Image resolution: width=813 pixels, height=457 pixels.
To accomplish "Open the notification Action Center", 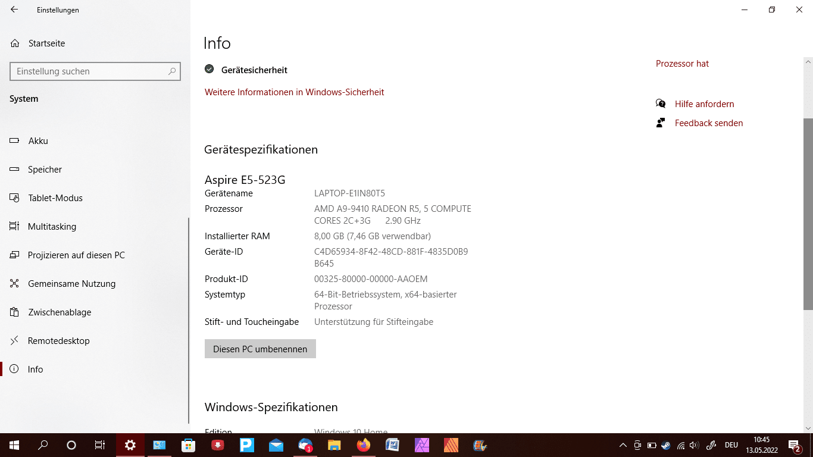I will click(x=795, y=445).
